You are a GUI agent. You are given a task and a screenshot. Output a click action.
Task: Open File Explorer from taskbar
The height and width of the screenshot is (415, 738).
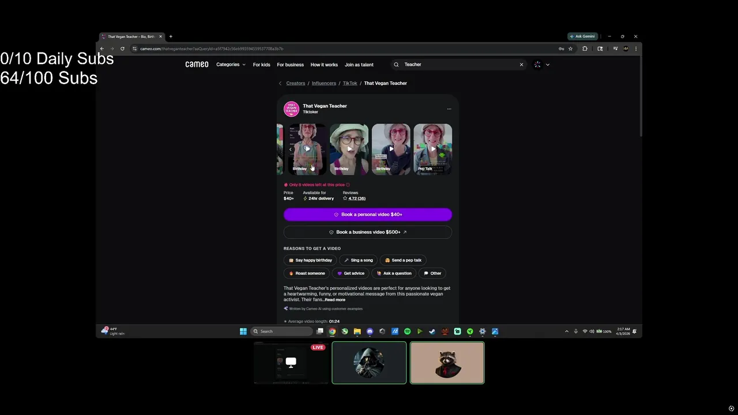pyautogui.click(x=357, y=331)
